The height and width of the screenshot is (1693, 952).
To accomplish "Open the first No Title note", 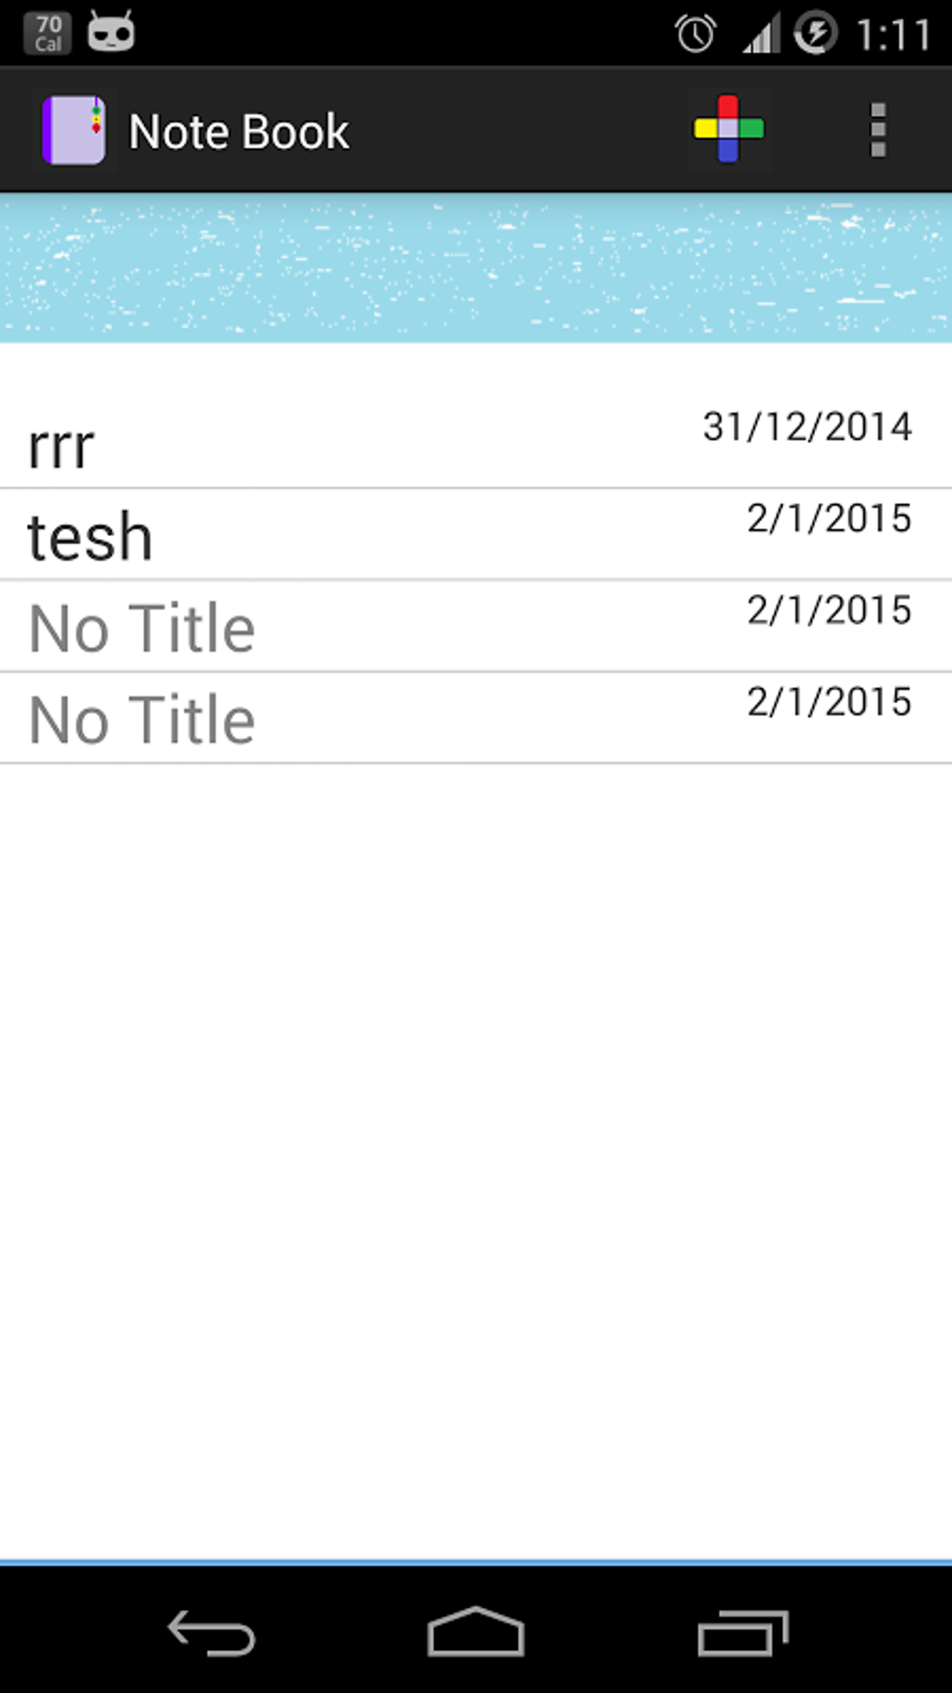I will [x=142, y=628].
